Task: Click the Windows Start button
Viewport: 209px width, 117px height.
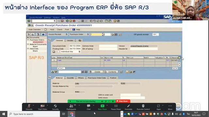Action: pyautogui.click(x=4, y=114)
